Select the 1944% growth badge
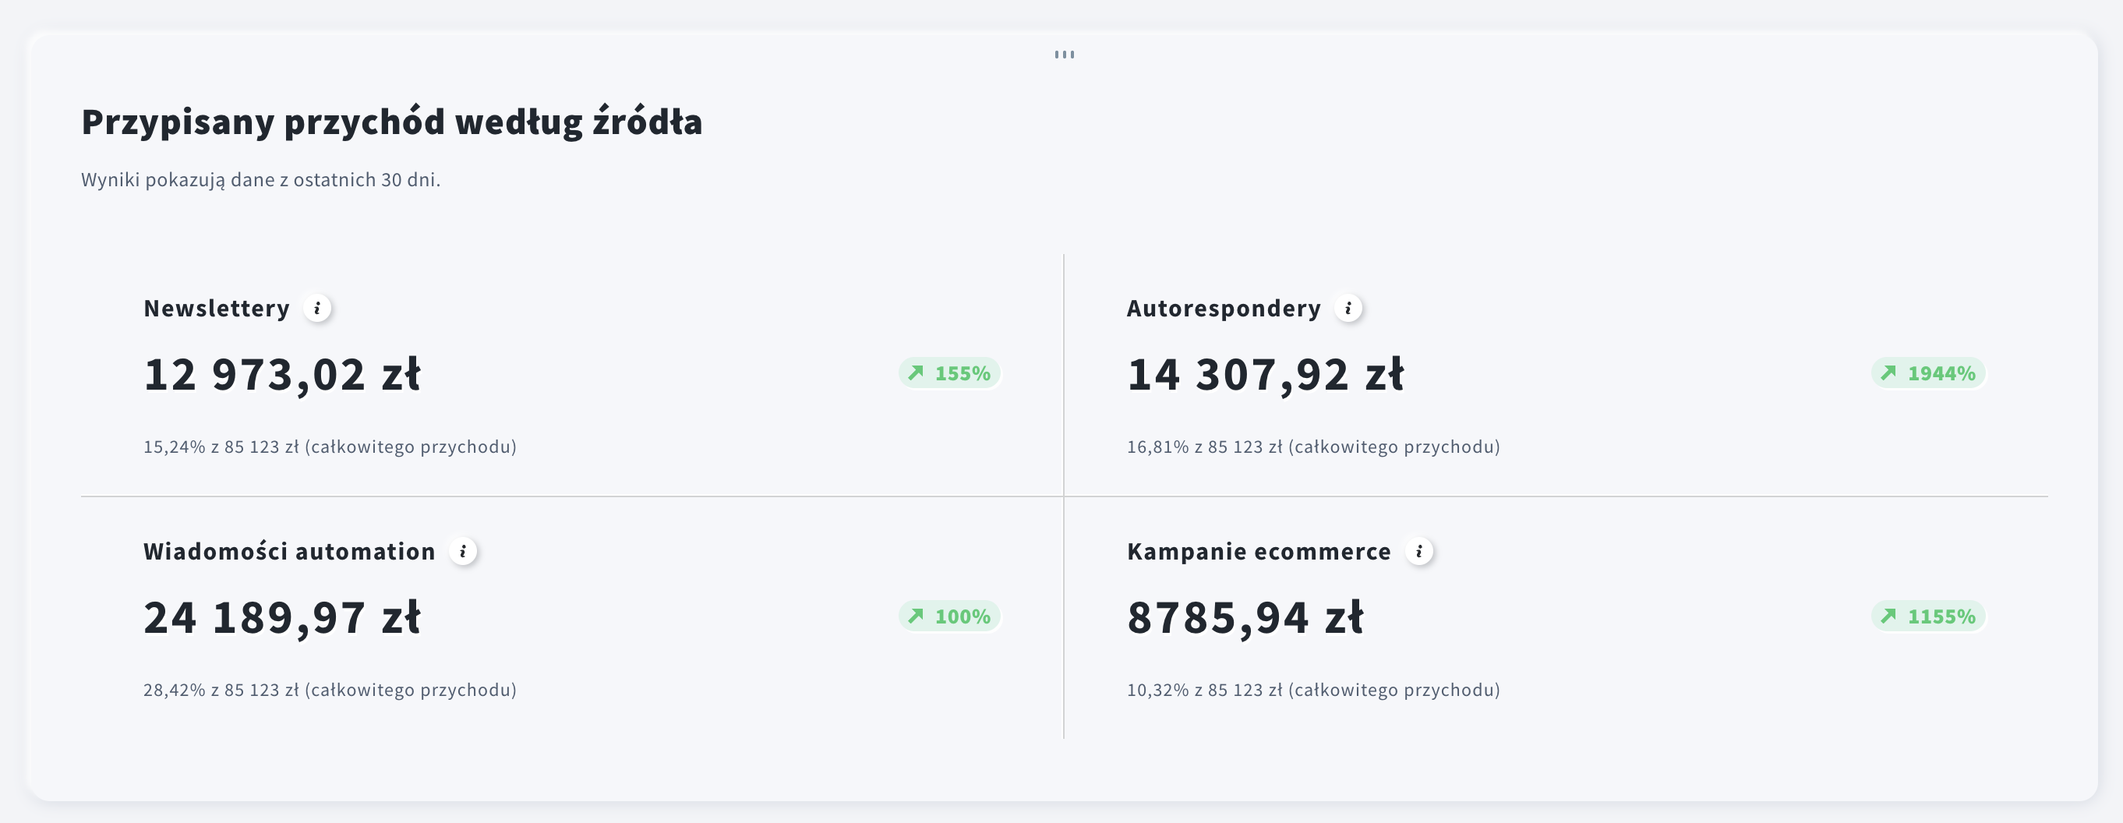The image size is (2123, 823). click(1927, 373)
